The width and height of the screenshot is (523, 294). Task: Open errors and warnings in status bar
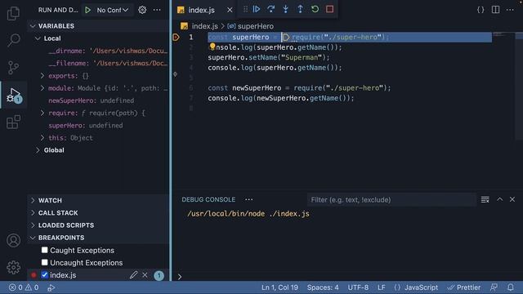pos(24,287)
